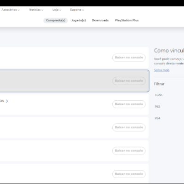Select the highlighted gray game row
Screen dimensions: 184x184
pyautogui.click(x=75, y=81)
